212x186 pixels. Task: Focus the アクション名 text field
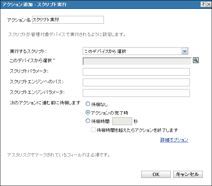68,20
